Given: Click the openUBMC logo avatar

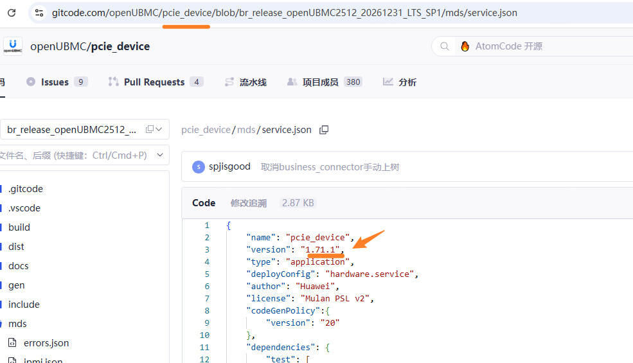Looking at the screenshot, I should [x=13, y=46].
